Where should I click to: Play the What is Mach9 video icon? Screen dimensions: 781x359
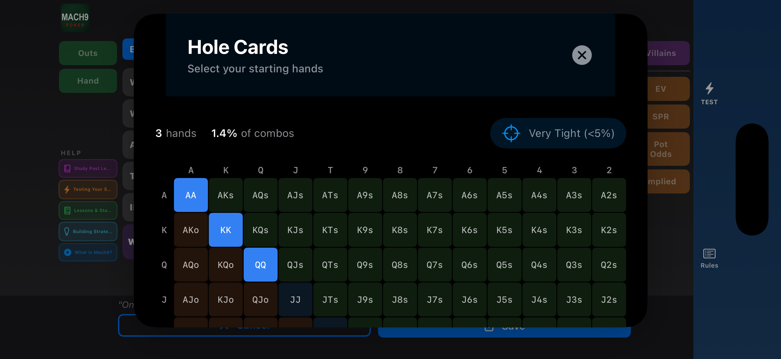[68, 252]
